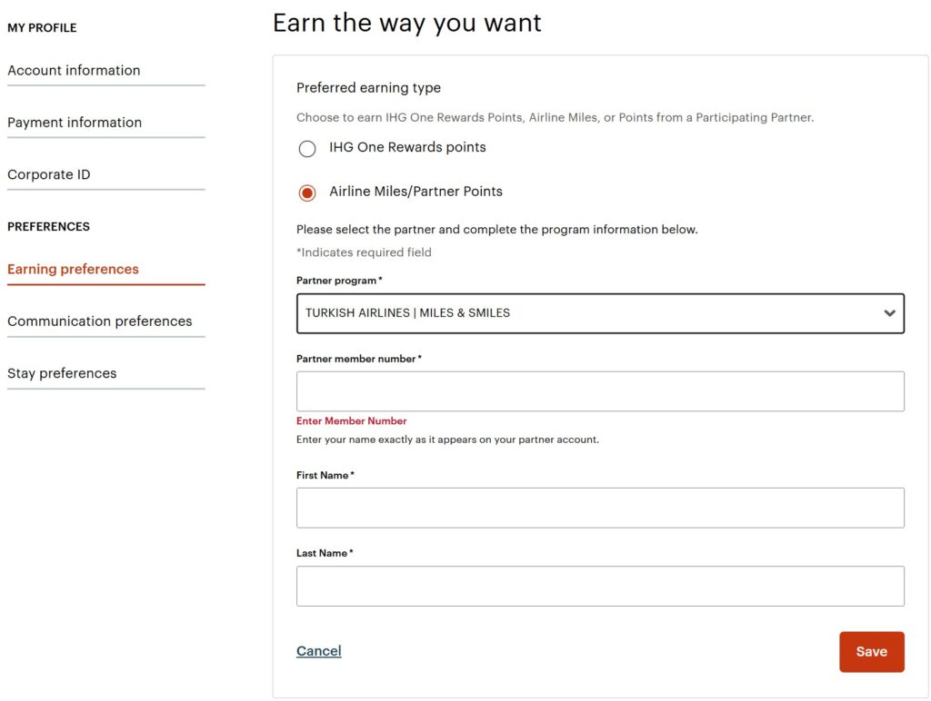Click the 'Partner member number' field label
Image resolution: width=931 pixels, height=701 pixels.
(357, 359)
